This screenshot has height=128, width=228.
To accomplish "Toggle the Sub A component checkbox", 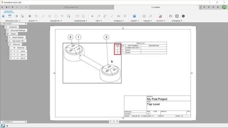I will point(11,55).
